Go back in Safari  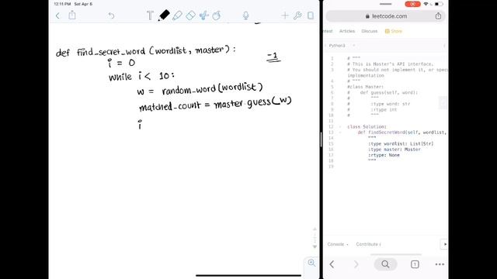(x=332, y=264)
